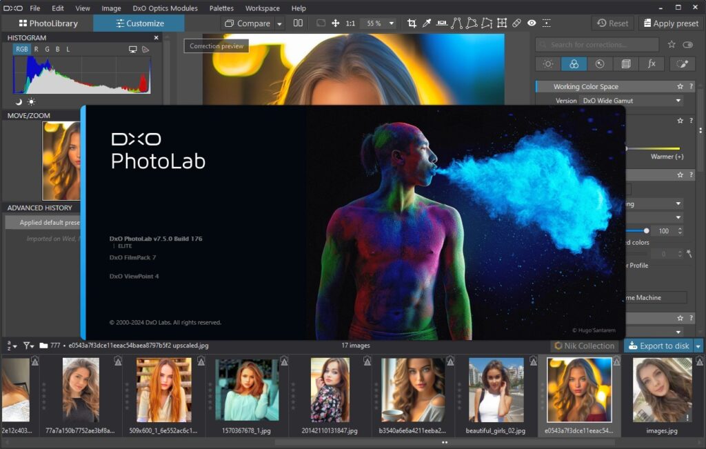Viewport: 706px width, 449px height.
Task: Show the Geometry corrections palette
Action: click(x=626, y=64)
